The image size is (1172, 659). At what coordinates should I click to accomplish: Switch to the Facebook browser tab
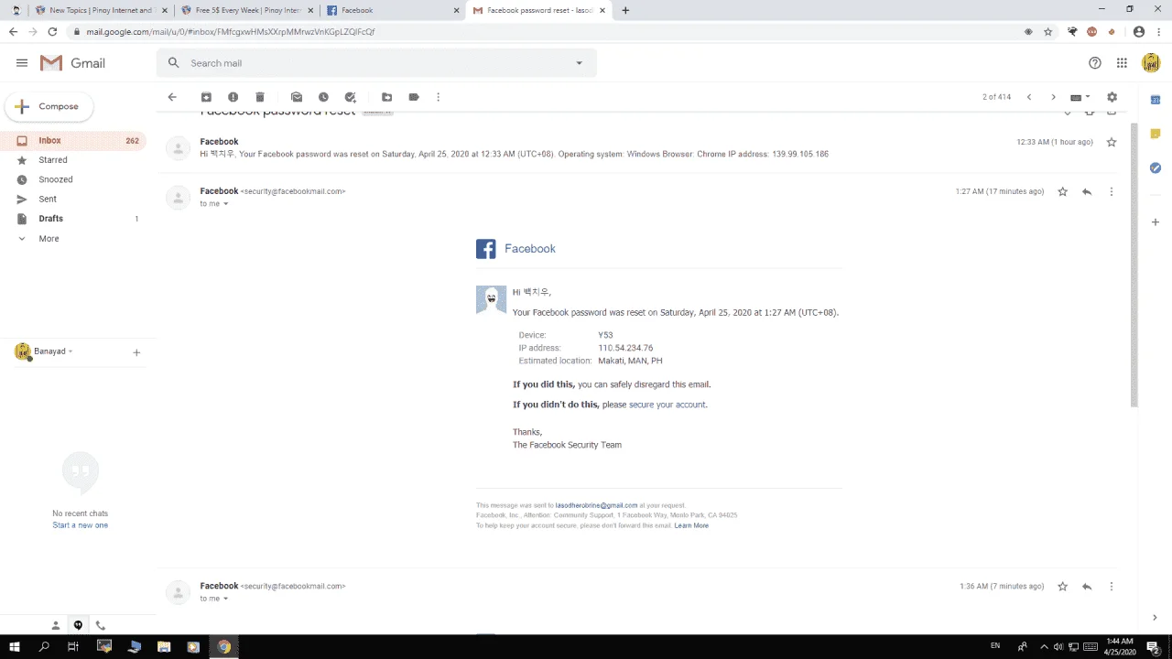[392, 10]
